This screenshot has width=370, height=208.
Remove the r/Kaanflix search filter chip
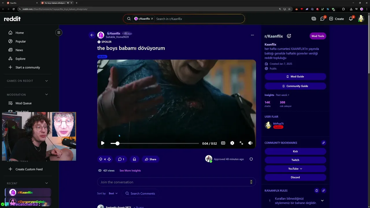152,19
